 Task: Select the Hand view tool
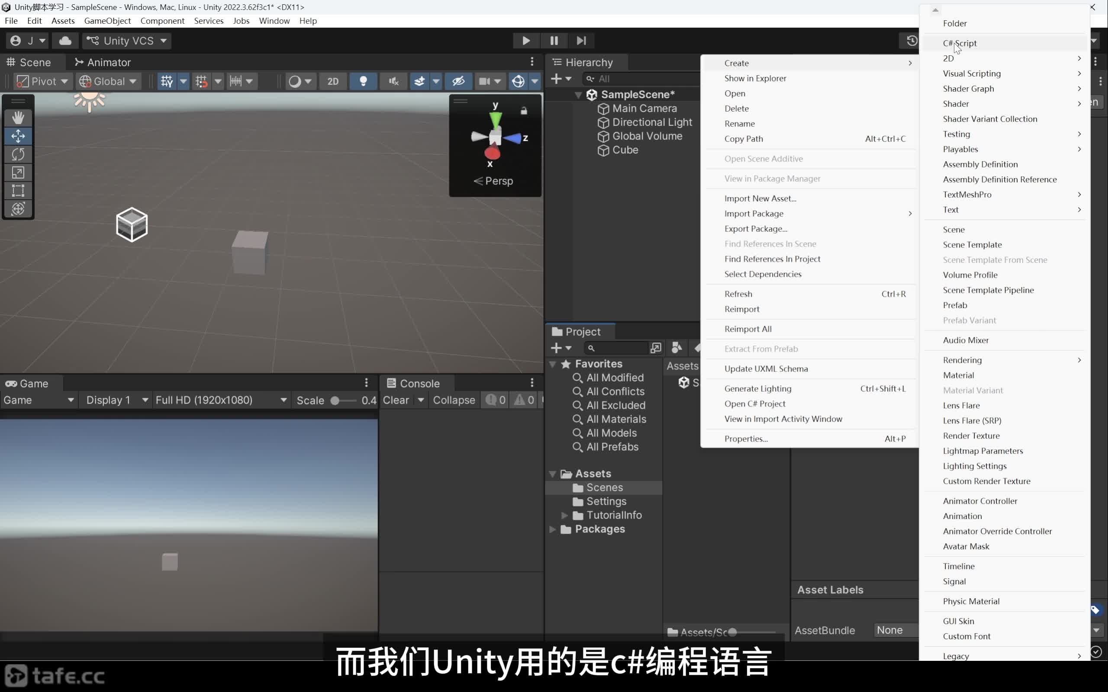[x=18, y=118]
